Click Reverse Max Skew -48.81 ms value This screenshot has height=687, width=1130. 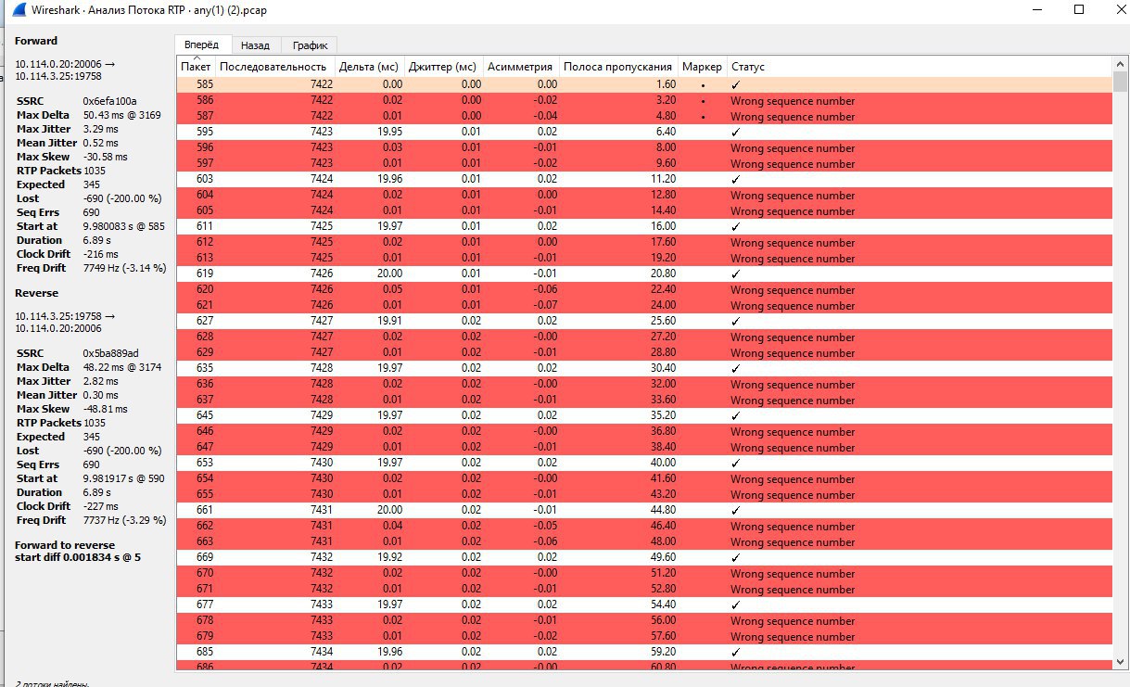click(104, 409)
